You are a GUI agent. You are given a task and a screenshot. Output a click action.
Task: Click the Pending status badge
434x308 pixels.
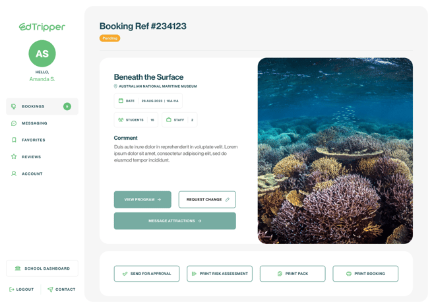click(110, 38)
